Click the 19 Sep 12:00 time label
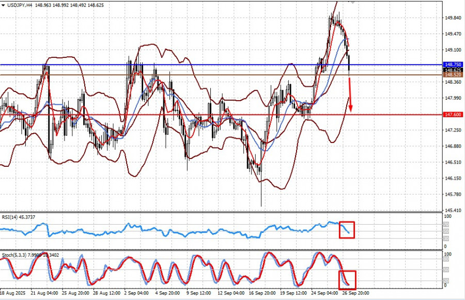This screenshot has height=300, width=465. point(293,293)
